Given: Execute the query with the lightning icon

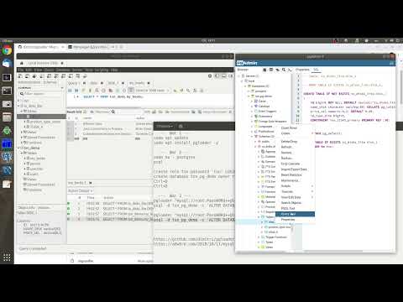Looking at the screenshot, I should (x=83, y=91).
